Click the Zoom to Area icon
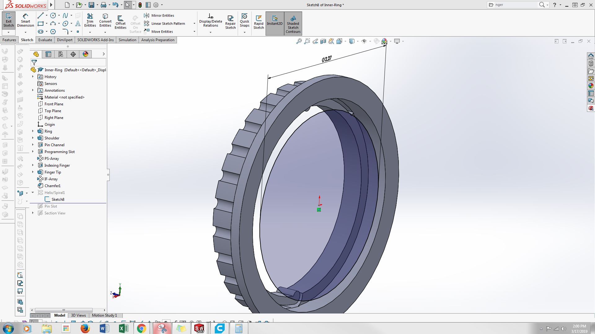This screenshot has width=595, height=334. tap(307, 41)
